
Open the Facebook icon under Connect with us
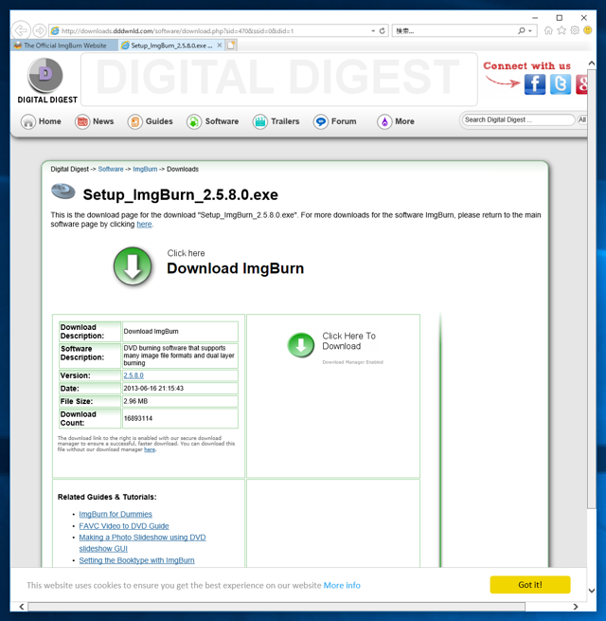click(535, 84)
